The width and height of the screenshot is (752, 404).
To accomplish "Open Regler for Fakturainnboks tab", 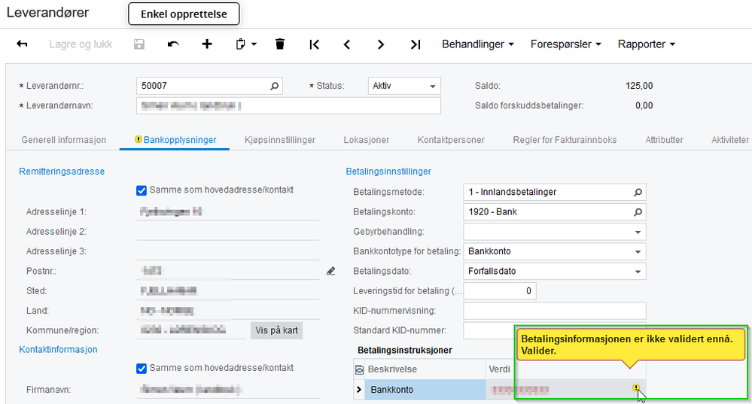I will tap(565, 140).
